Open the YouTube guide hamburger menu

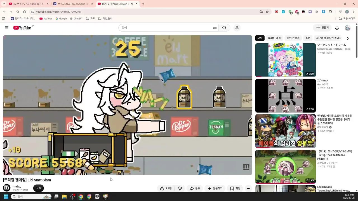tap(7, 28)
